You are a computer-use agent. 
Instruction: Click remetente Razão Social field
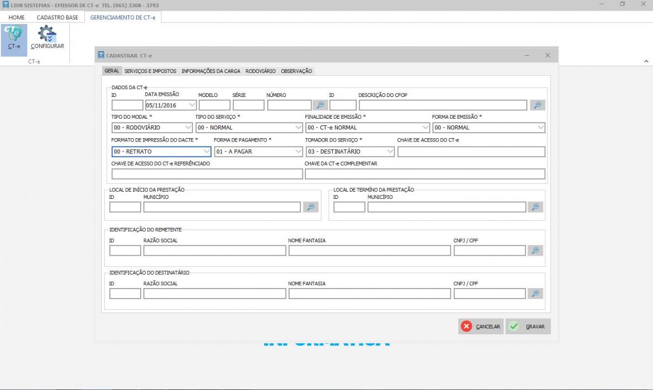215,250
